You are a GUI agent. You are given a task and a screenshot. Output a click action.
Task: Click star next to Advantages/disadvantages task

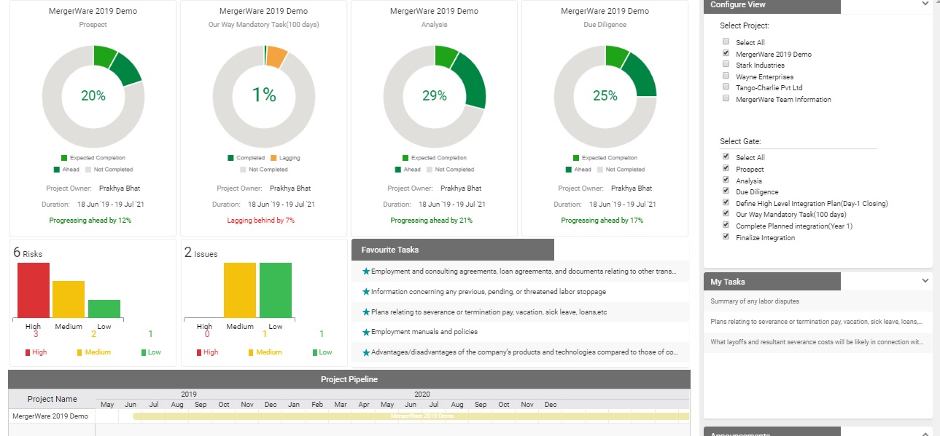[x=366, y=352]
